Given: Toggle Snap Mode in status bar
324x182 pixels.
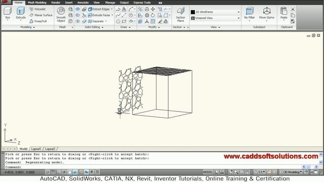Looking at the screenshot, I should pyautogui.click(x=47, y=172).
